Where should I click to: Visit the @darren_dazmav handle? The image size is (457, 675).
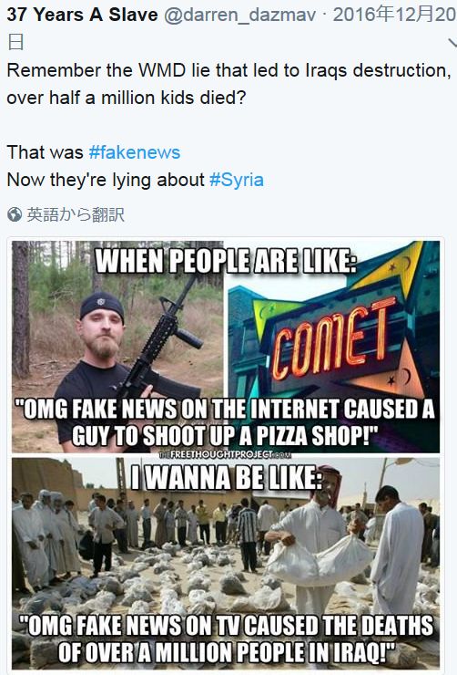tap(239, 16)
